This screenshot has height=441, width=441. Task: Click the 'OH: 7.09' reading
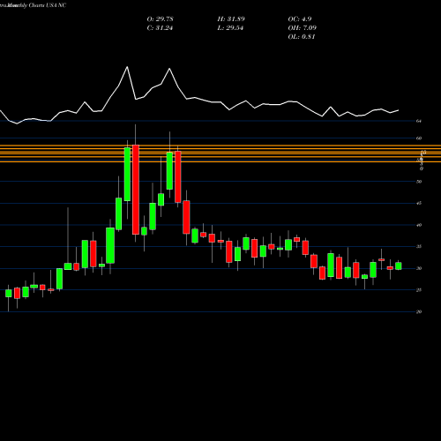click(x=303, y=28)
